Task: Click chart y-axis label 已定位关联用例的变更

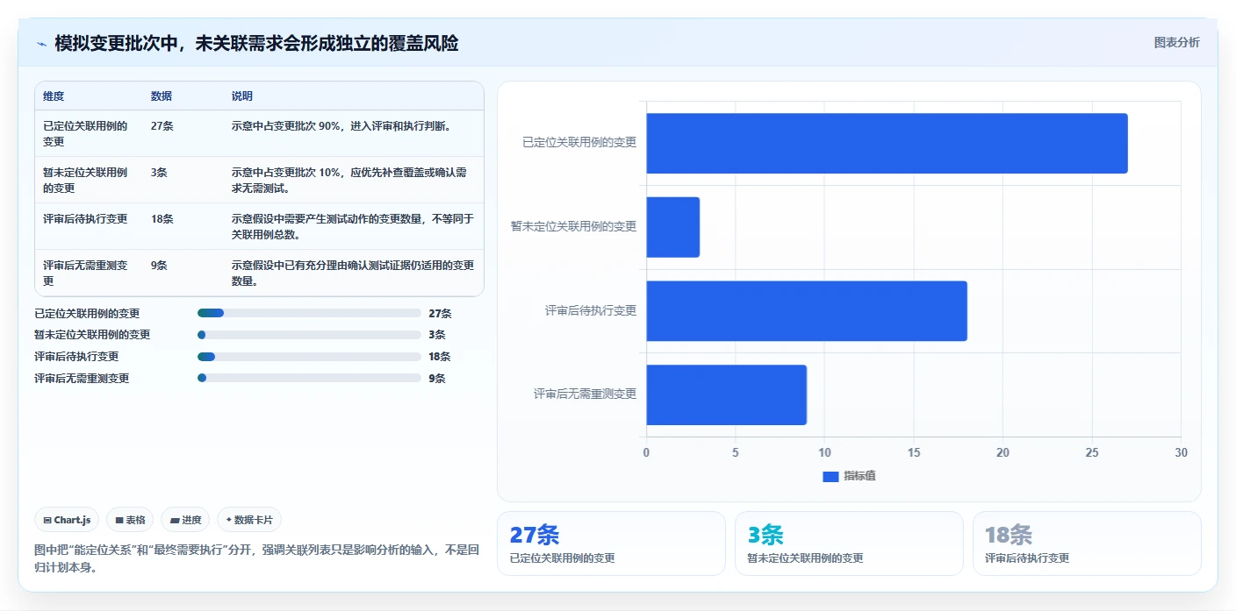Action: click(579, 143)
